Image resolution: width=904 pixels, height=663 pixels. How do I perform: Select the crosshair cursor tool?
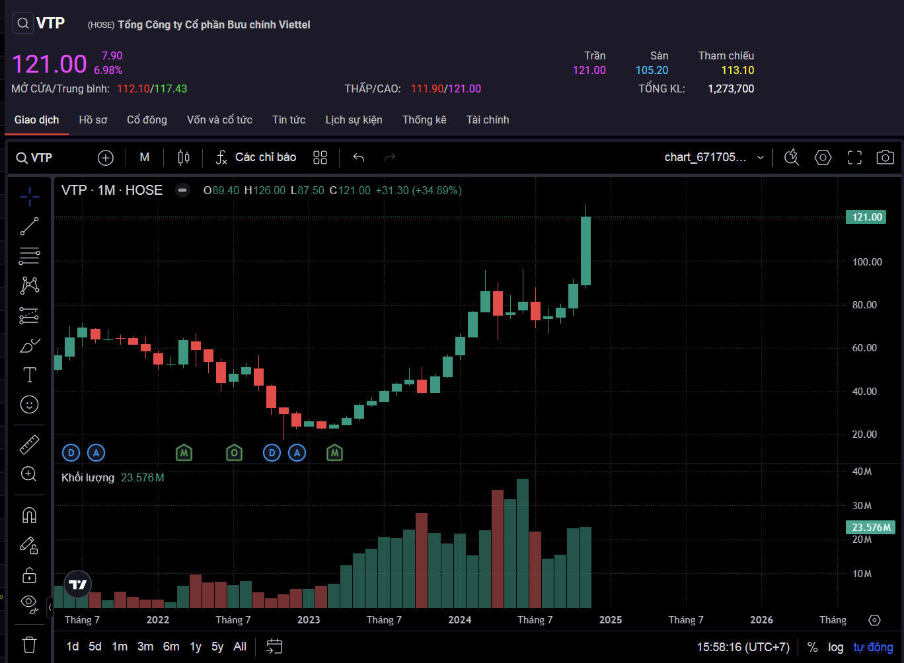(x=29, y=196)
